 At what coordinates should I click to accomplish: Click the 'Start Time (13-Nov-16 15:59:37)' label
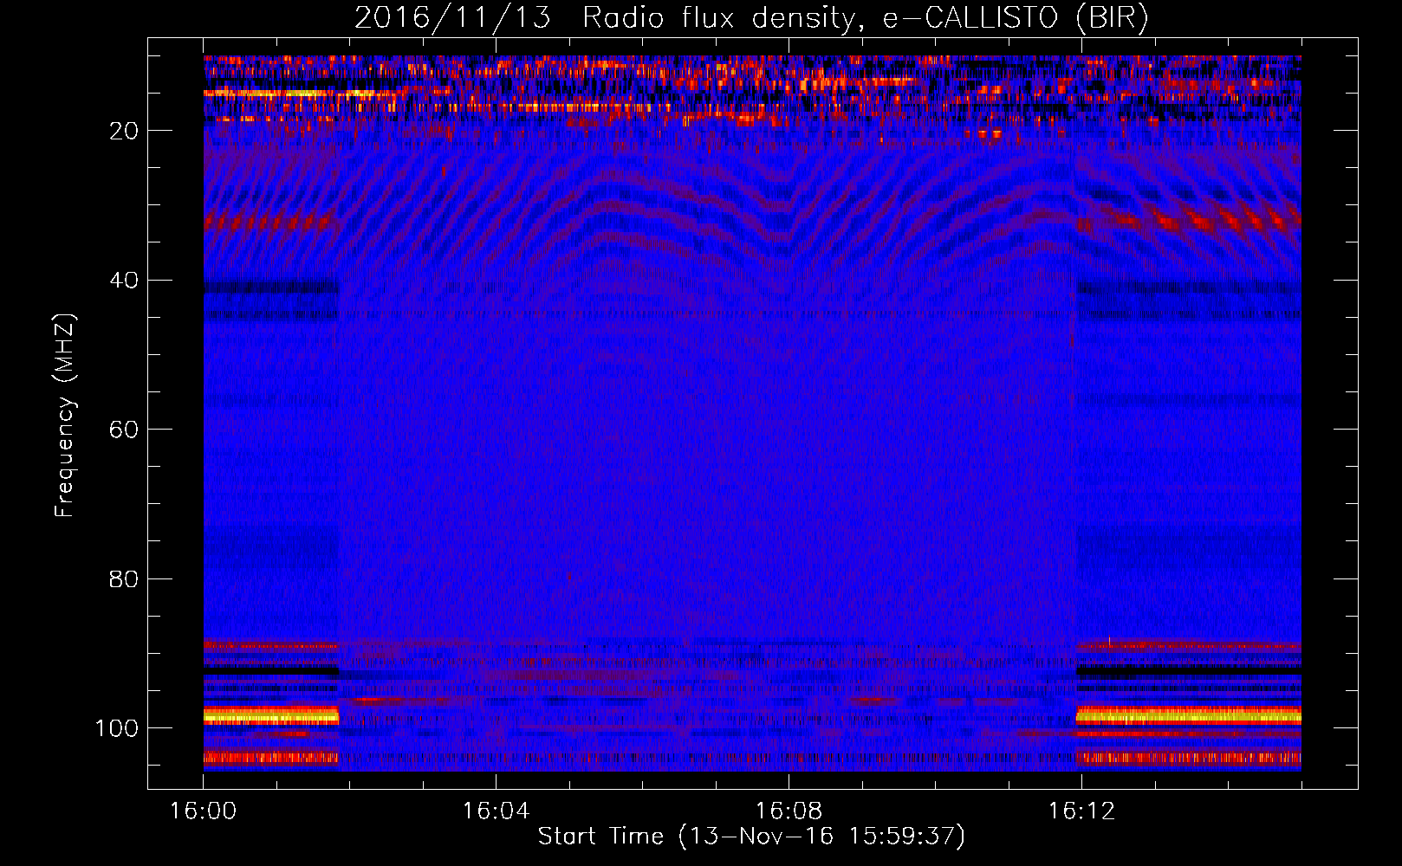tap(751, 837)
